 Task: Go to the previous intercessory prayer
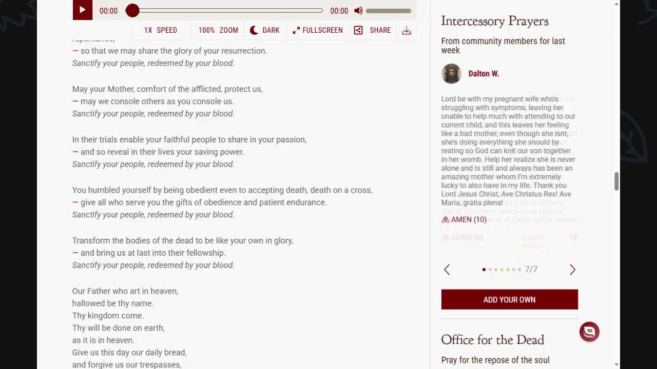447,270
